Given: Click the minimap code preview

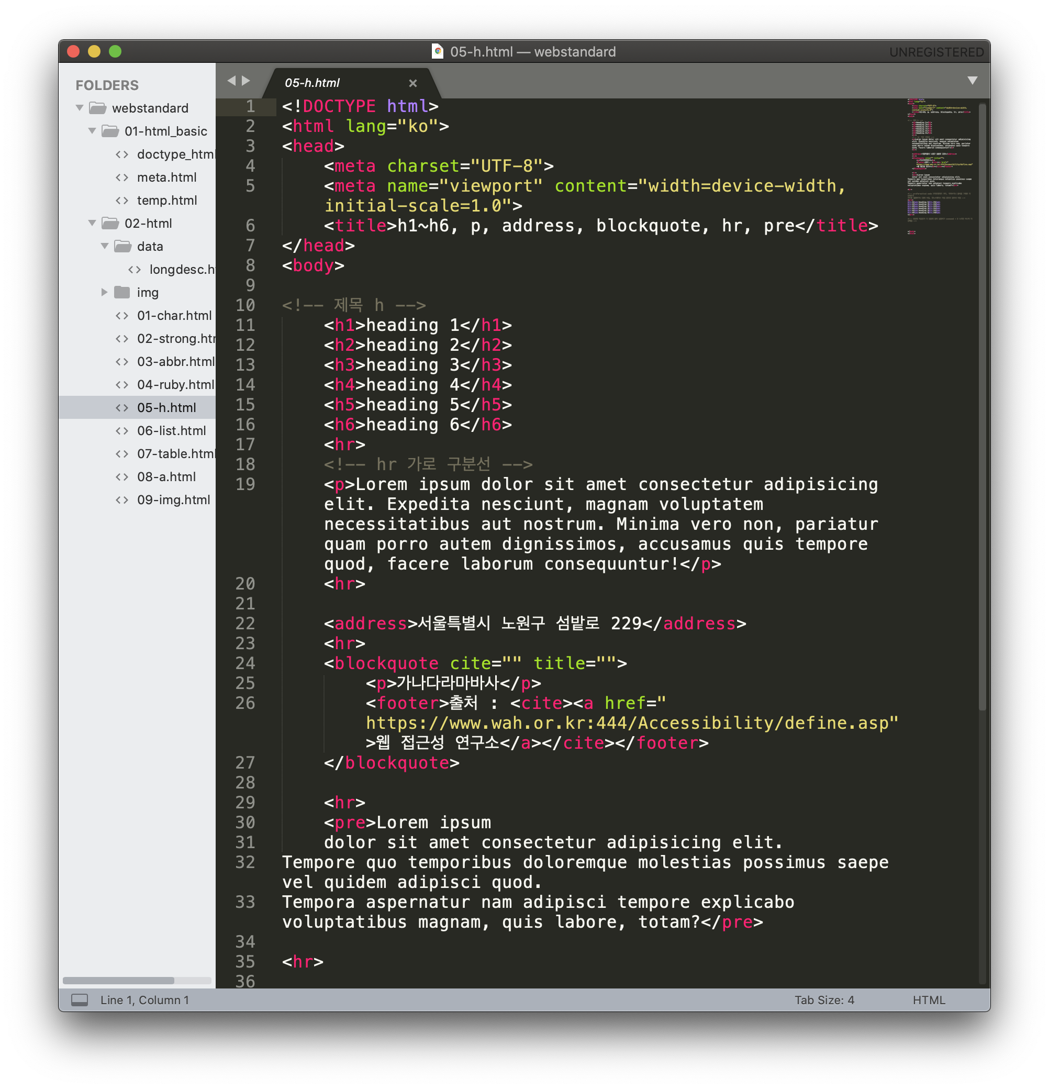Looking at the screenshot, I should (x=940, y=166).
